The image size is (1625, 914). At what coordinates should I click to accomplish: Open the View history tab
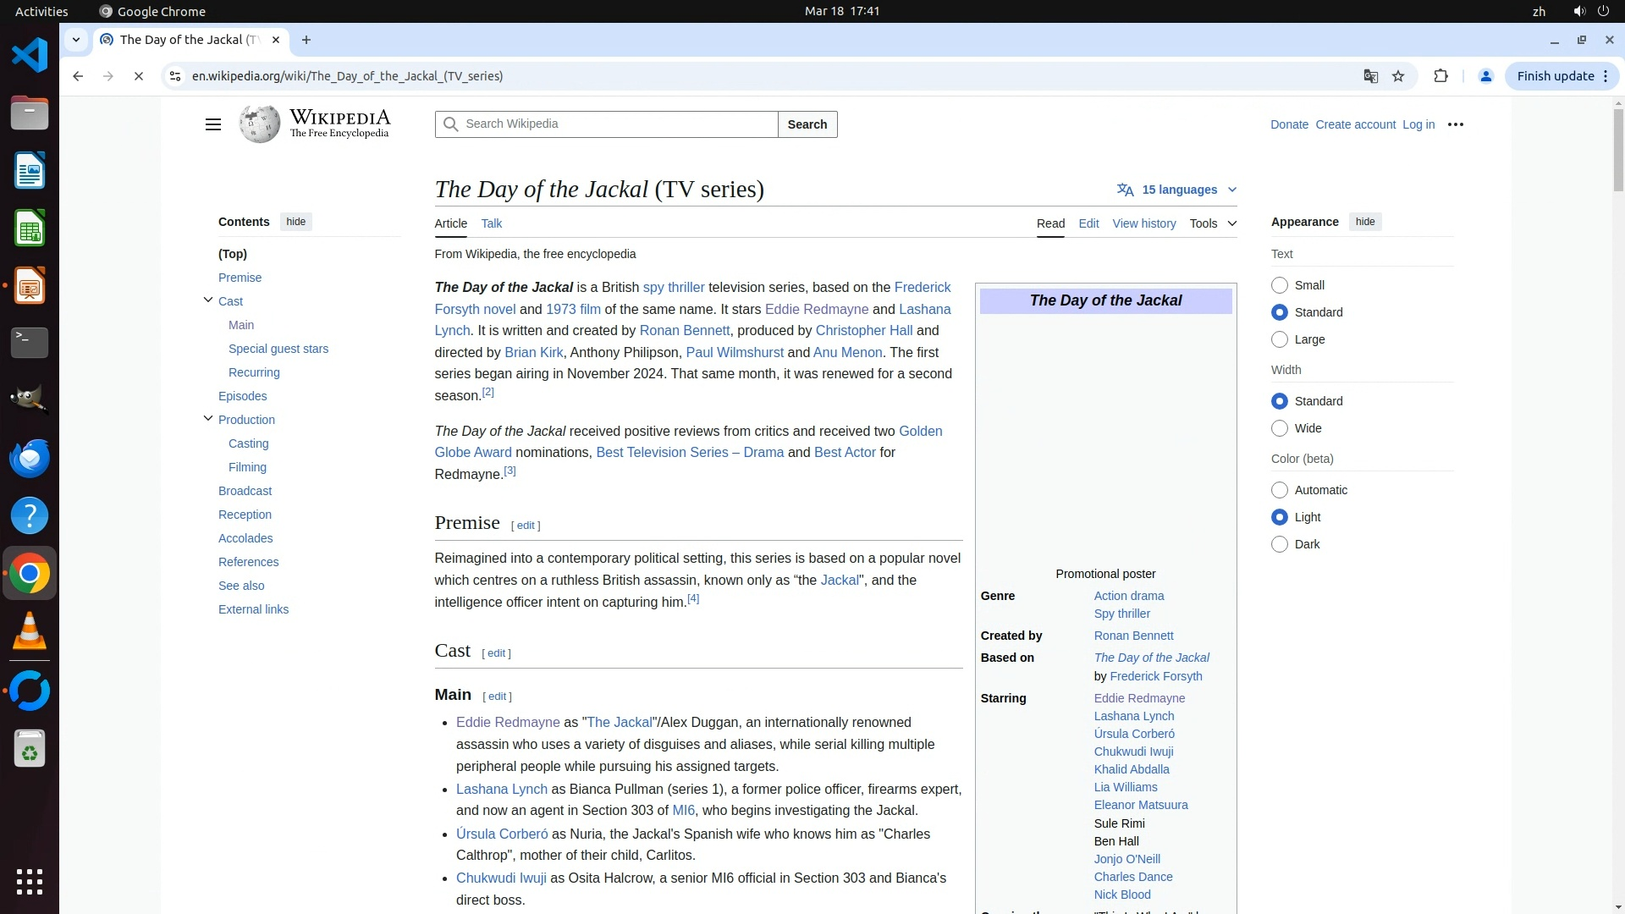pos(1143,223)
